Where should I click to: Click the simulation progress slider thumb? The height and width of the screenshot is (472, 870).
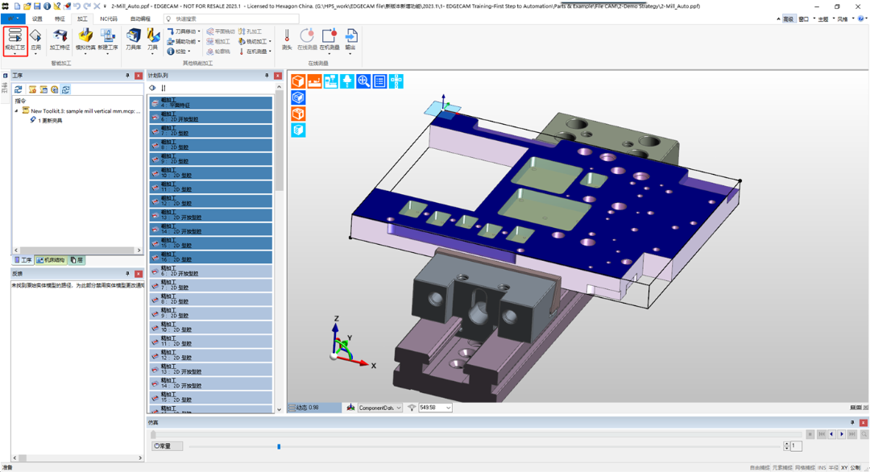(153, 434)
